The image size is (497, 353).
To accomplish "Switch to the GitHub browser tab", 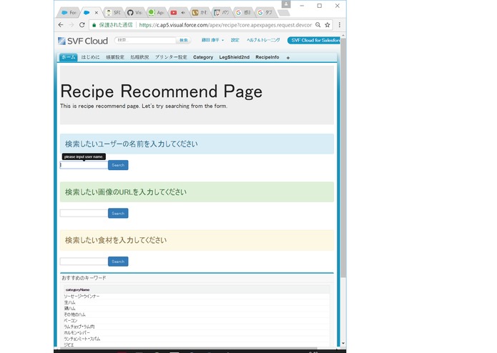I will [x=134, y=13].
